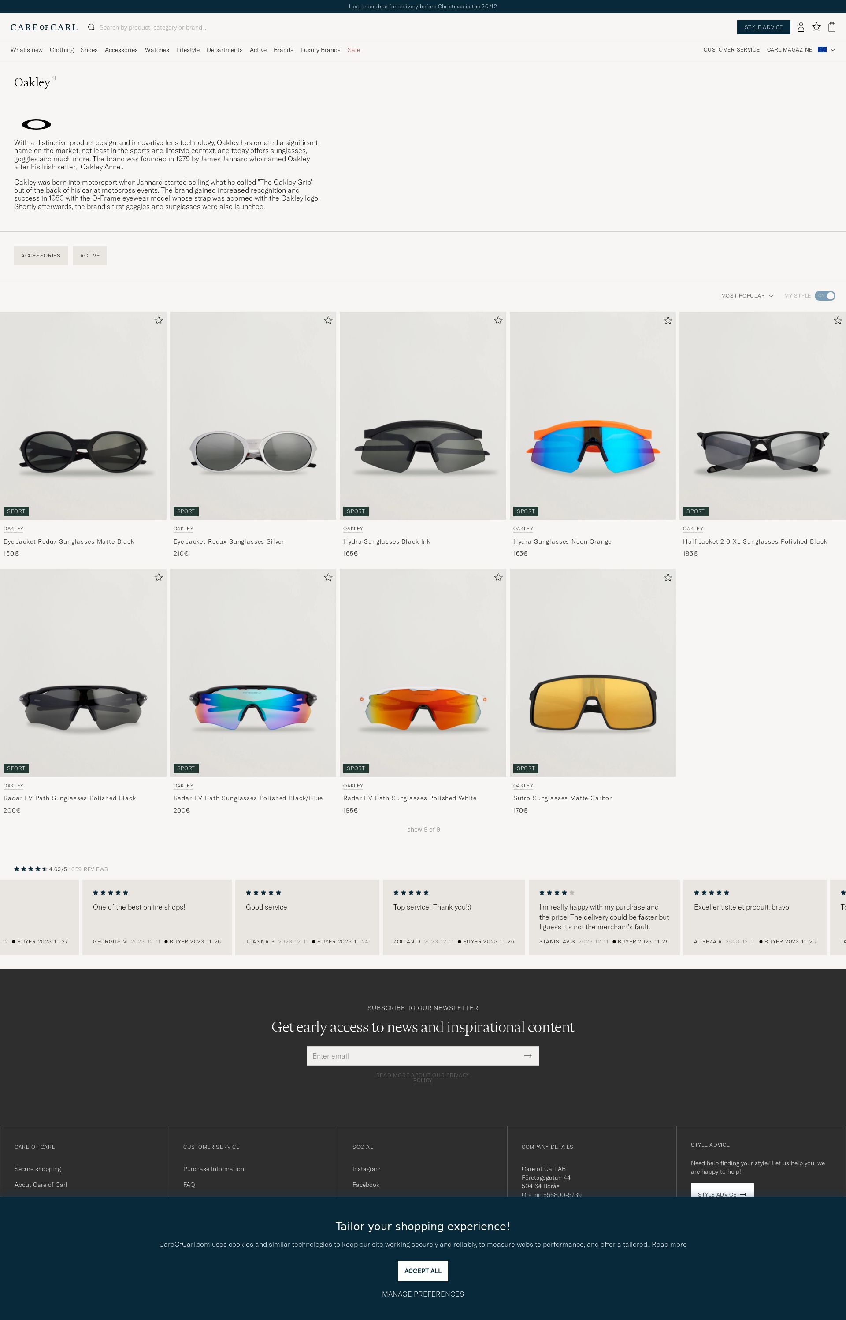846x1320 pixels.
Task: Favorite Radar EV Path Polished Black/Blue
Action: point(329,578)
